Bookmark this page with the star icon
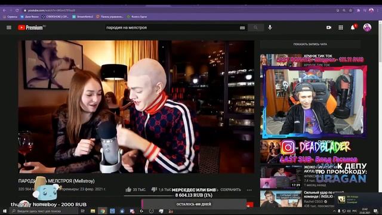Screen dimensions: 382x215 click(350, 10)
